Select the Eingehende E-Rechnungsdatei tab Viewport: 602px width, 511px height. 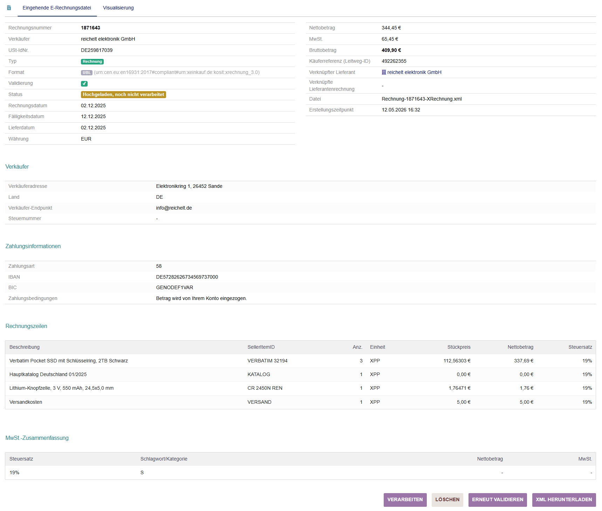click(x=57, y=8)
